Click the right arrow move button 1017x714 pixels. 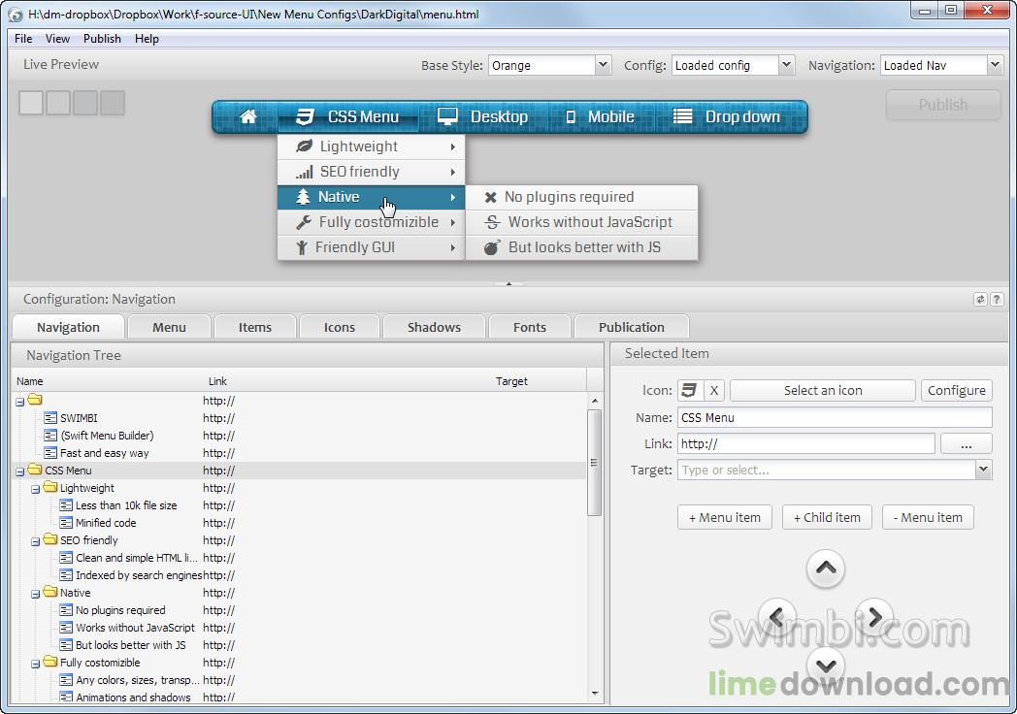pos(874,616)
